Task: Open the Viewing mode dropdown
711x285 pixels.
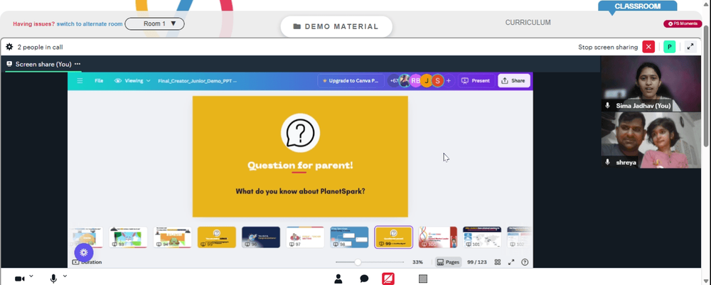Action: point(132,80)
